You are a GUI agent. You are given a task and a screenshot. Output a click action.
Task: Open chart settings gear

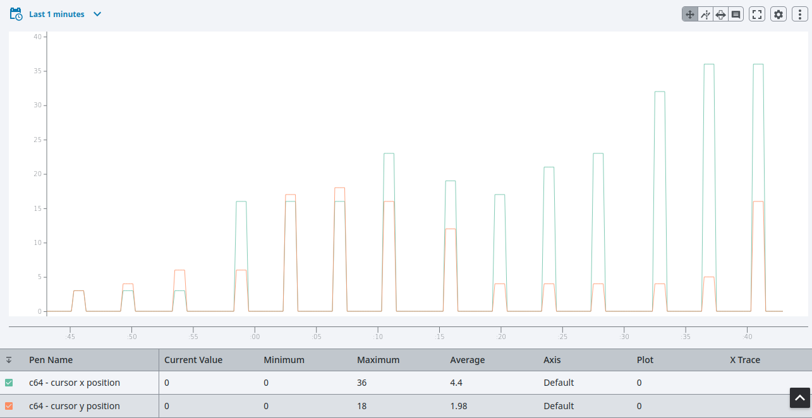(x=779, y=15)
